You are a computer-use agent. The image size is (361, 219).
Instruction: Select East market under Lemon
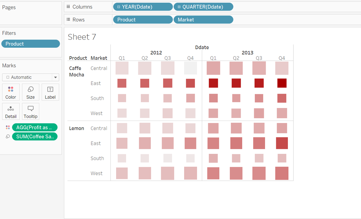96,143
